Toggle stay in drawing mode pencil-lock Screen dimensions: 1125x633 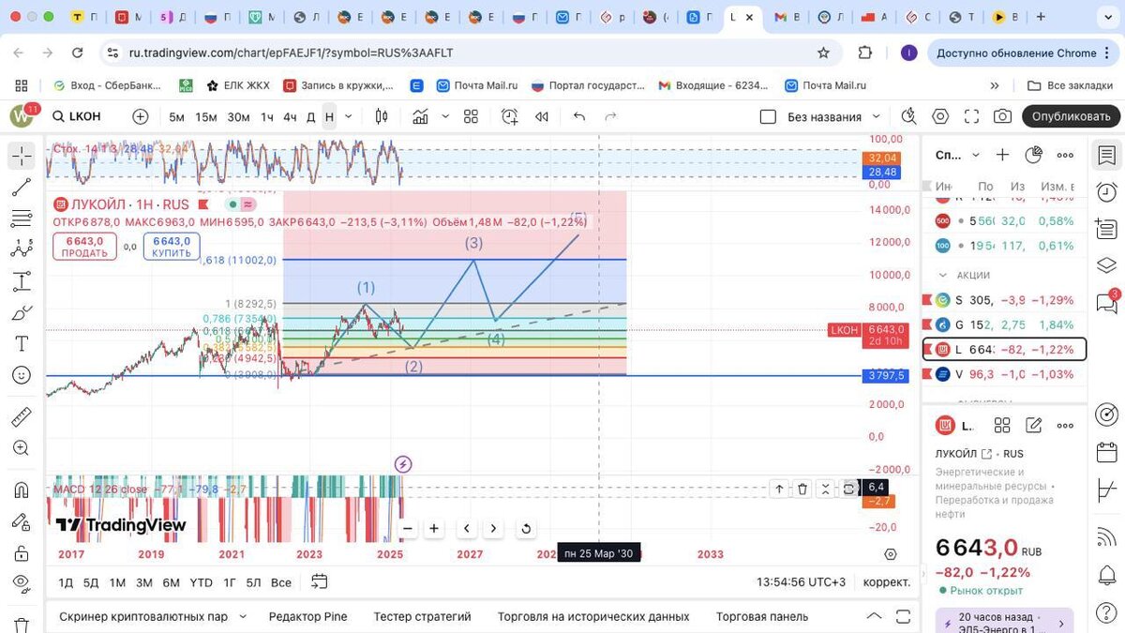[x=22, y=521]
